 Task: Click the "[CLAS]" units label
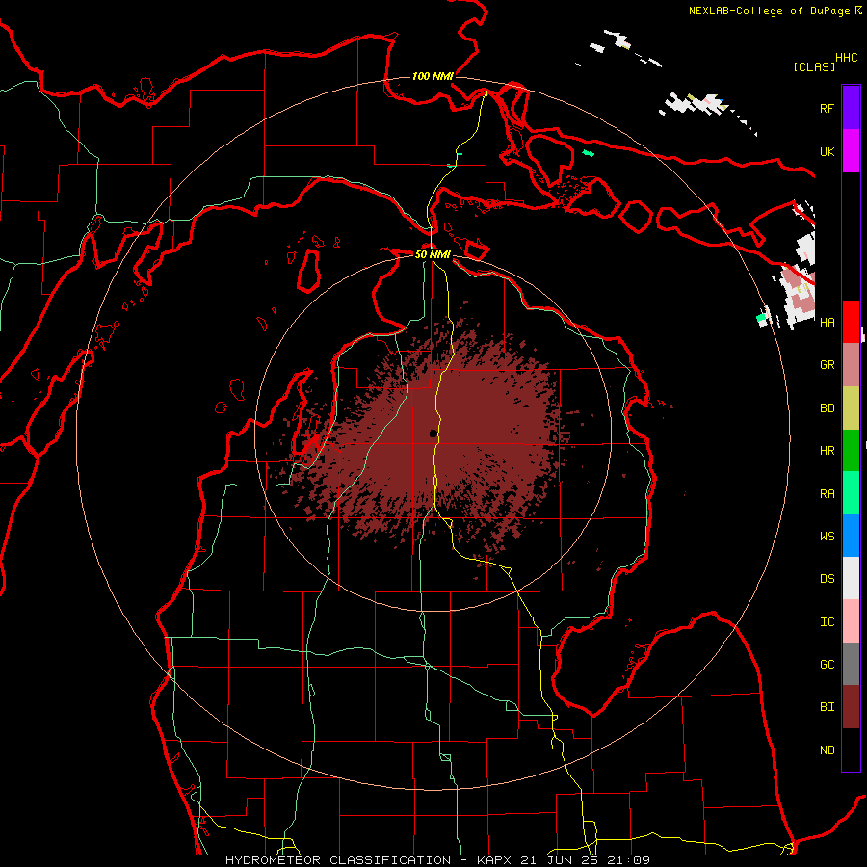click(814, 66)
